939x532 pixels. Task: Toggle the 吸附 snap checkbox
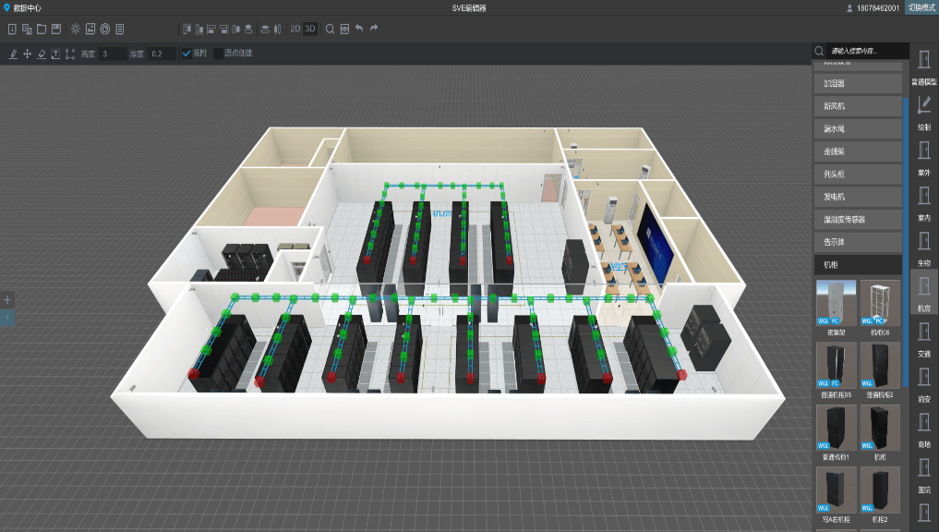pyautogui.click(x=187, y=54)
